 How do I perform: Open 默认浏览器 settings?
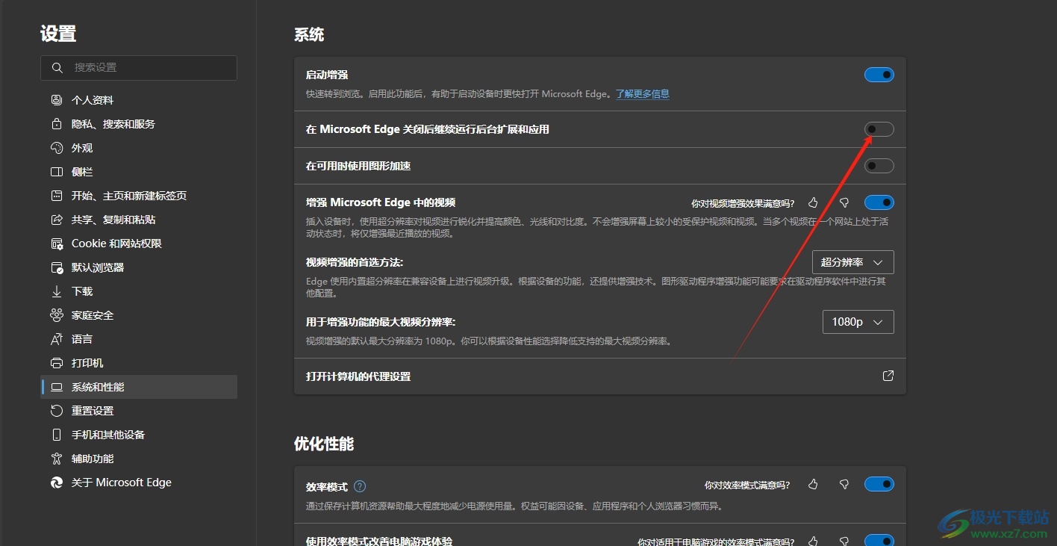(x=139, y=267)
